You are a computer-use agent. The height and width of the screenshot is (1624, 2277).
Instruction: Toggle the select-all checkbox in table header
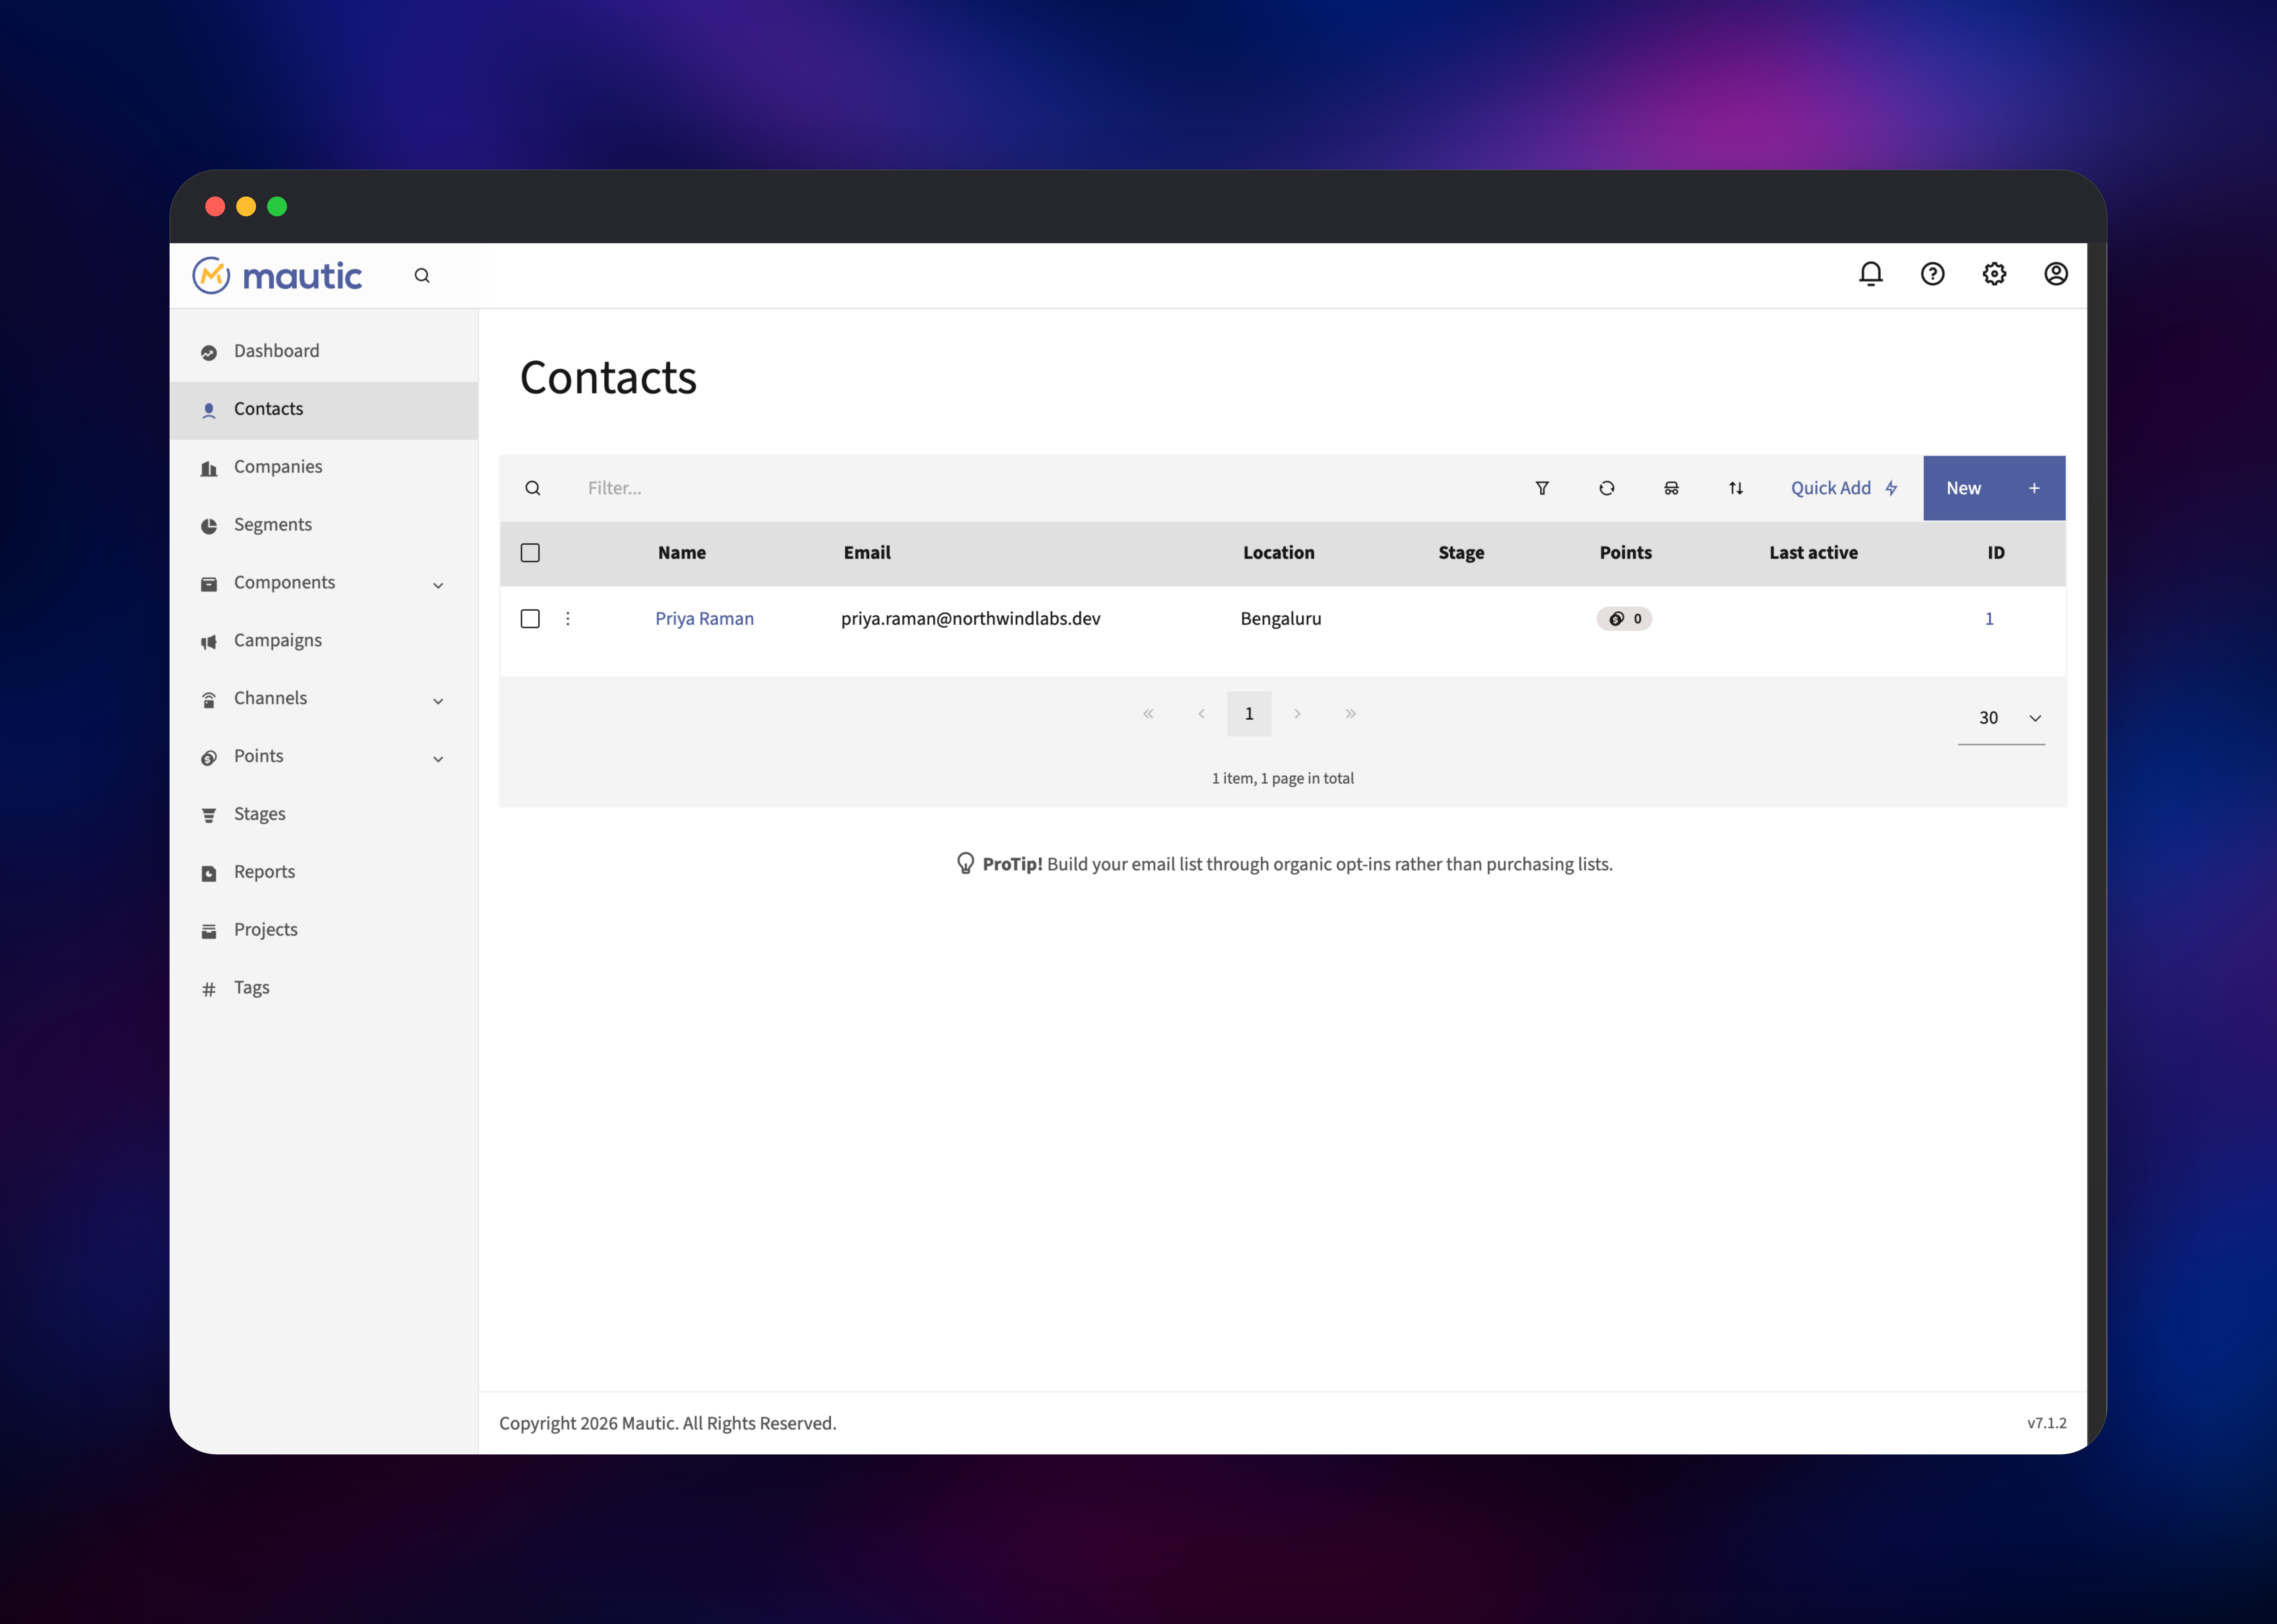530,553
